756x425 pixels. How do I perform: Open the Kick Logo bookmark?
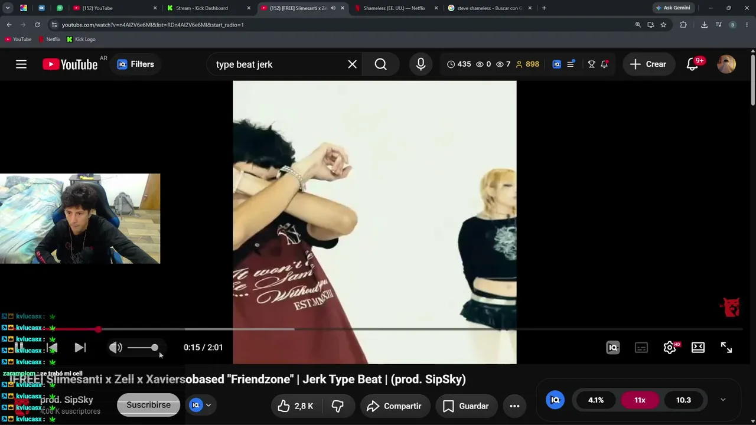[x=81, y=40]
